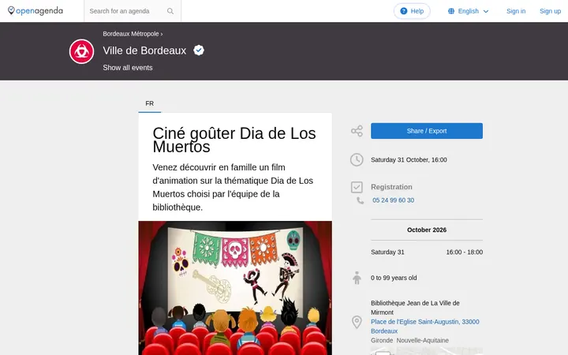The width and height of the screenshot is (568, 355).
Task: Click the Saturday 31 schedule row
Action: tap(427, 252)
